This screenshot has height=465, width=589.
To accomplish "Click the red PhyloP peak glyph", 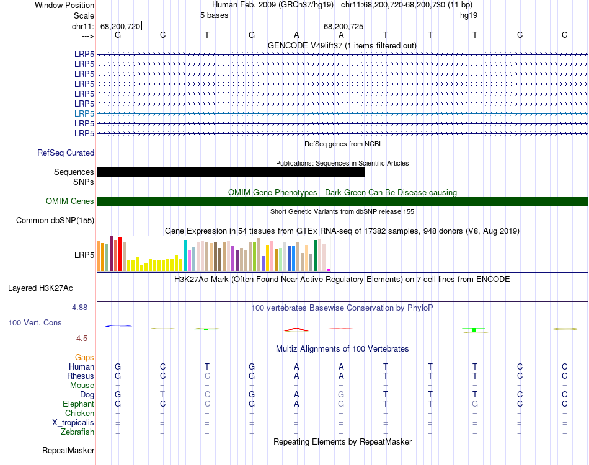I will tap(296, 330).
